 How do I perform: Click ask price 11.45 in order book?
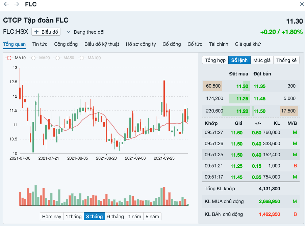[259, 99]
